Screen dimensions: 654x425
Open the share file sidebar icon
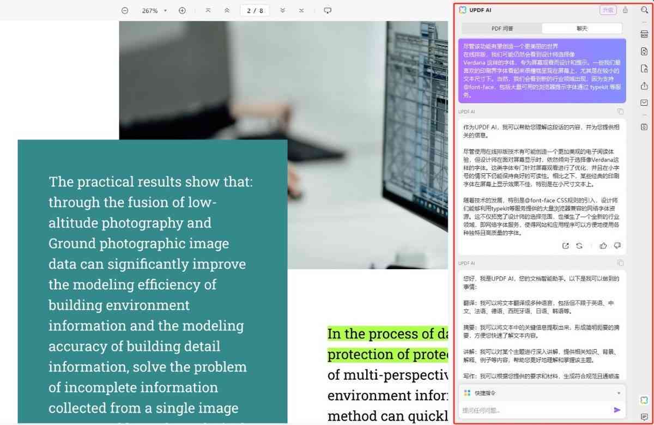[644, 86]
